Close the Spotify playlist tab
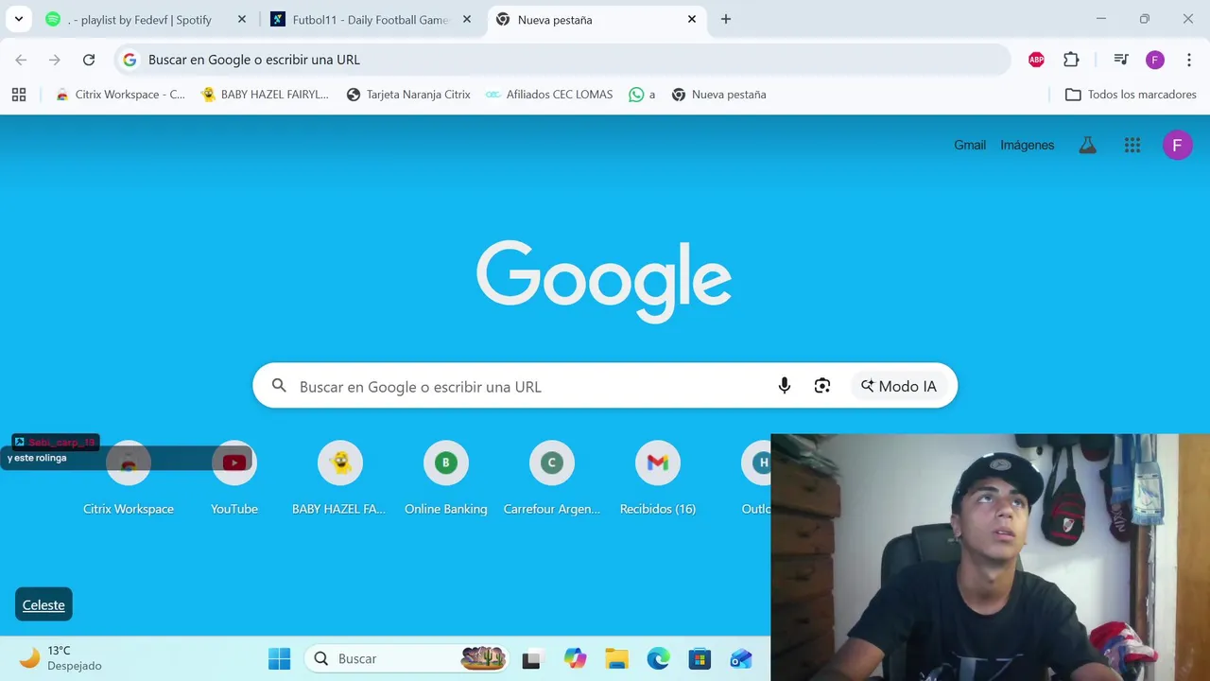 pyautogui.click(x=242, y=19)
